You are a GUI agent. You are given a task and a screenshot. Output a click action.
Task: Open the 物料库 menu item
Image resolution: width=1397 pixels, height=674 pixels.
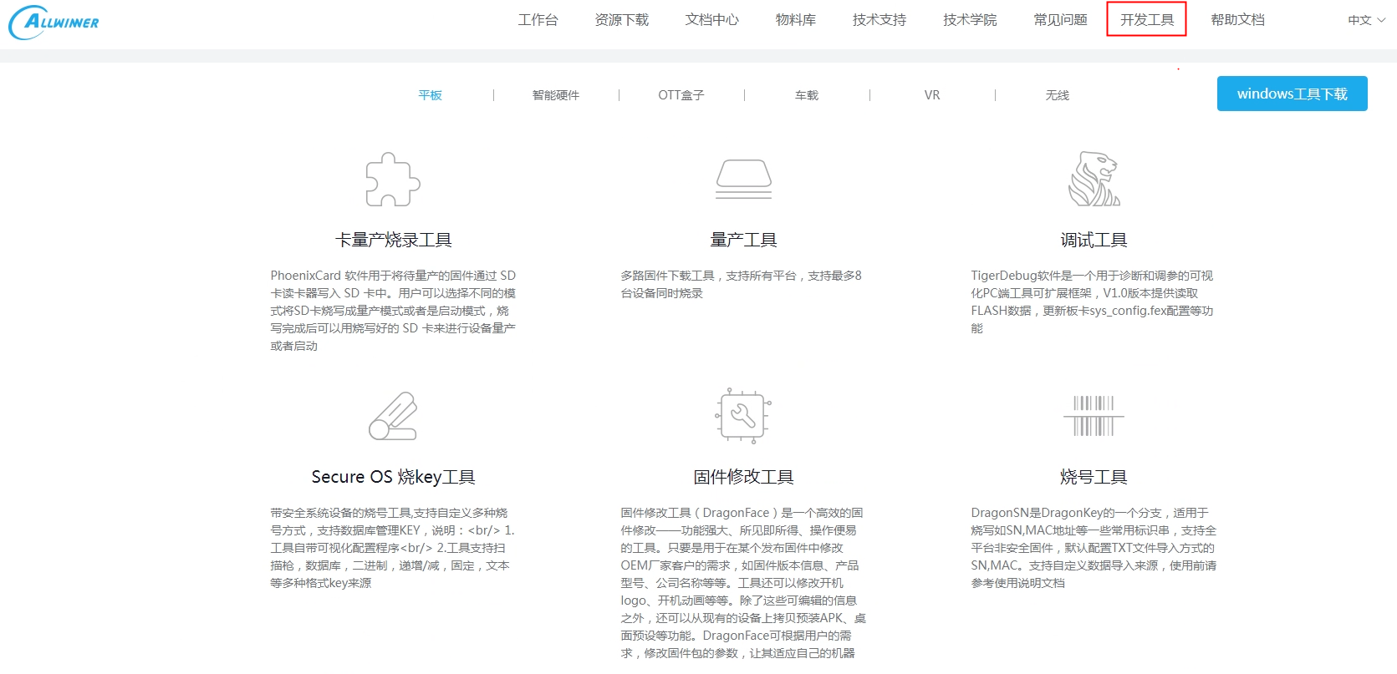pos(795,19)
